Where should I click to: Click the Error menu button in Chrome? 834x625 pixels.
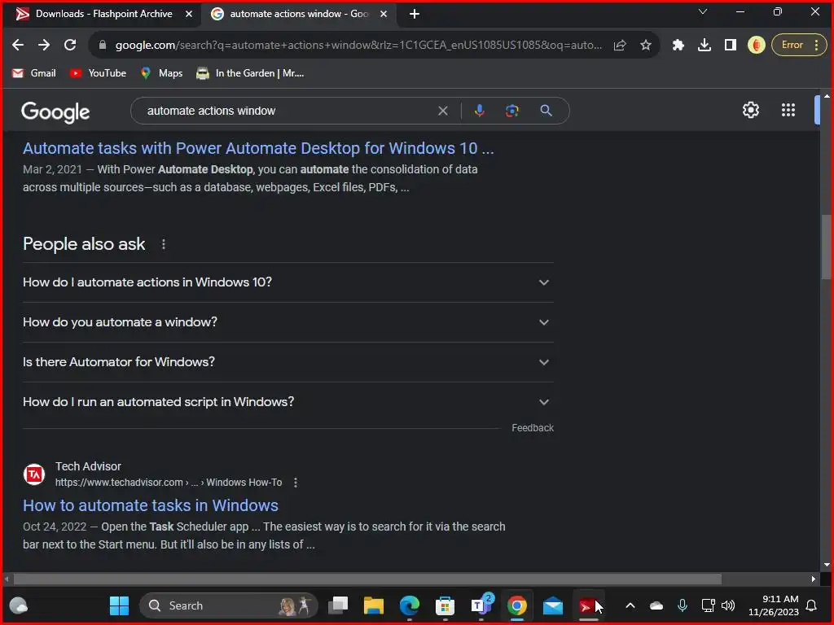[x=799, y=46]
